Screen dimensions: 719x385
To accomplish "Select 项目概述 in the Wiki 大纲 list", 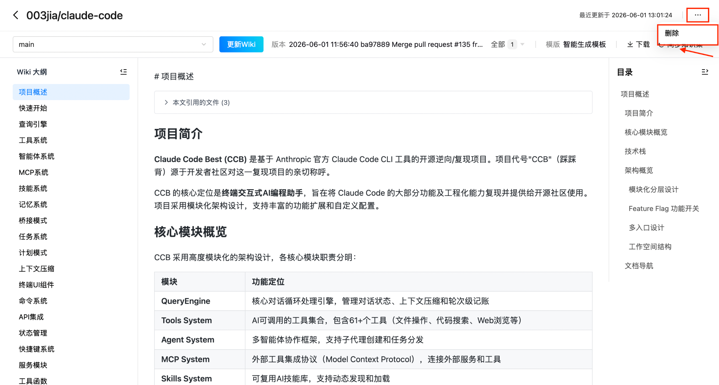I will (71, 92).
